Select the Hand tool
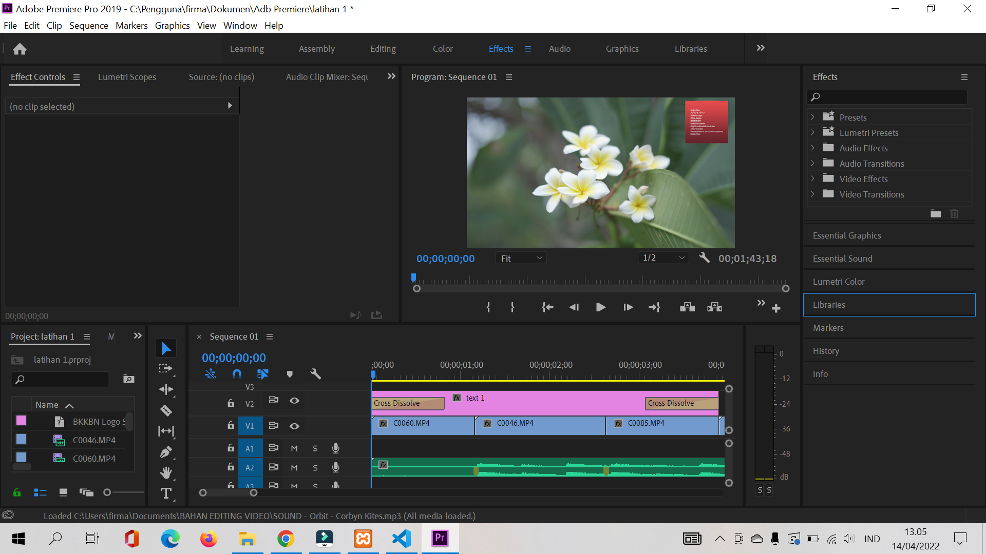Image resolution: width=986 pixels, height=554 pixels. click(166, 472)
